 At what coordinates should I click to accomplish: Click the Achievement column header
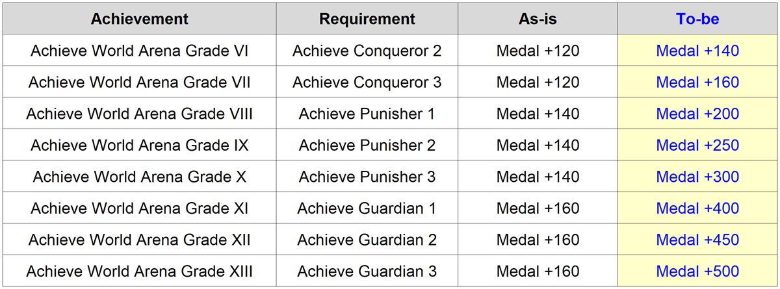139,19
